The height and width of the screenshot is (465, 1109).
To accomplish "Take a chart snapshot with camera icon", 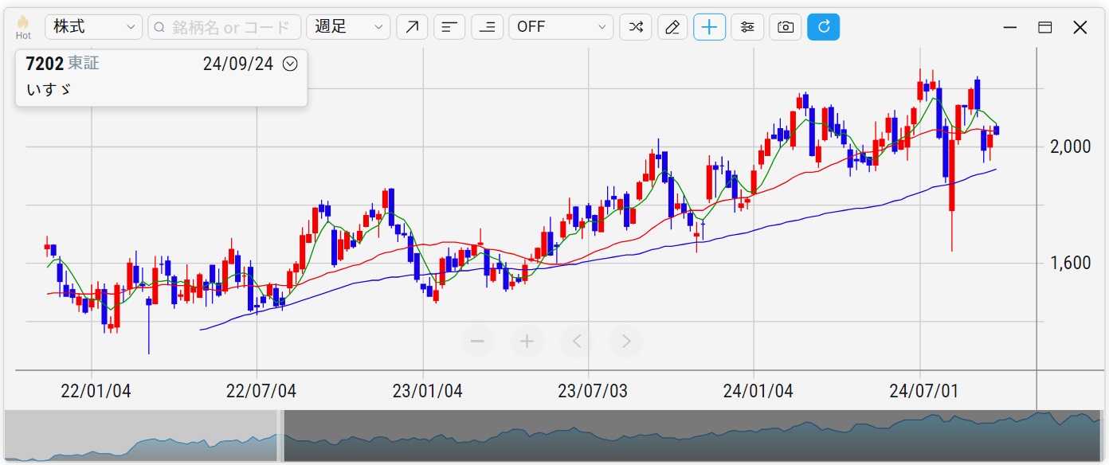I will point(786,27).
